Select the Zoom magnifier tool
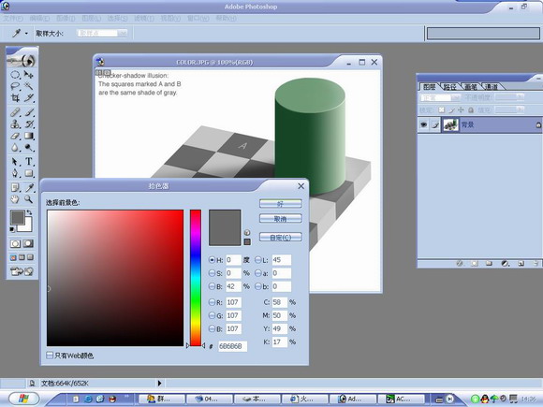 coord(29,199)
